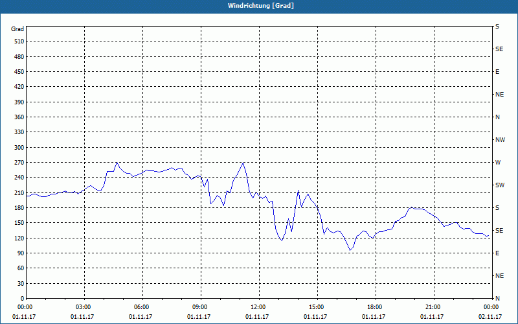The image size is (518, 324).
Task: Click the 360 y-axis value
Action: (x=19, y=117)
